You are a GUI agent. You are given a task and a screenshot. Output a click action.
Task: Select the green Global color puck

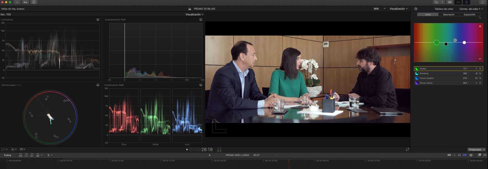[x=436, y=43]
